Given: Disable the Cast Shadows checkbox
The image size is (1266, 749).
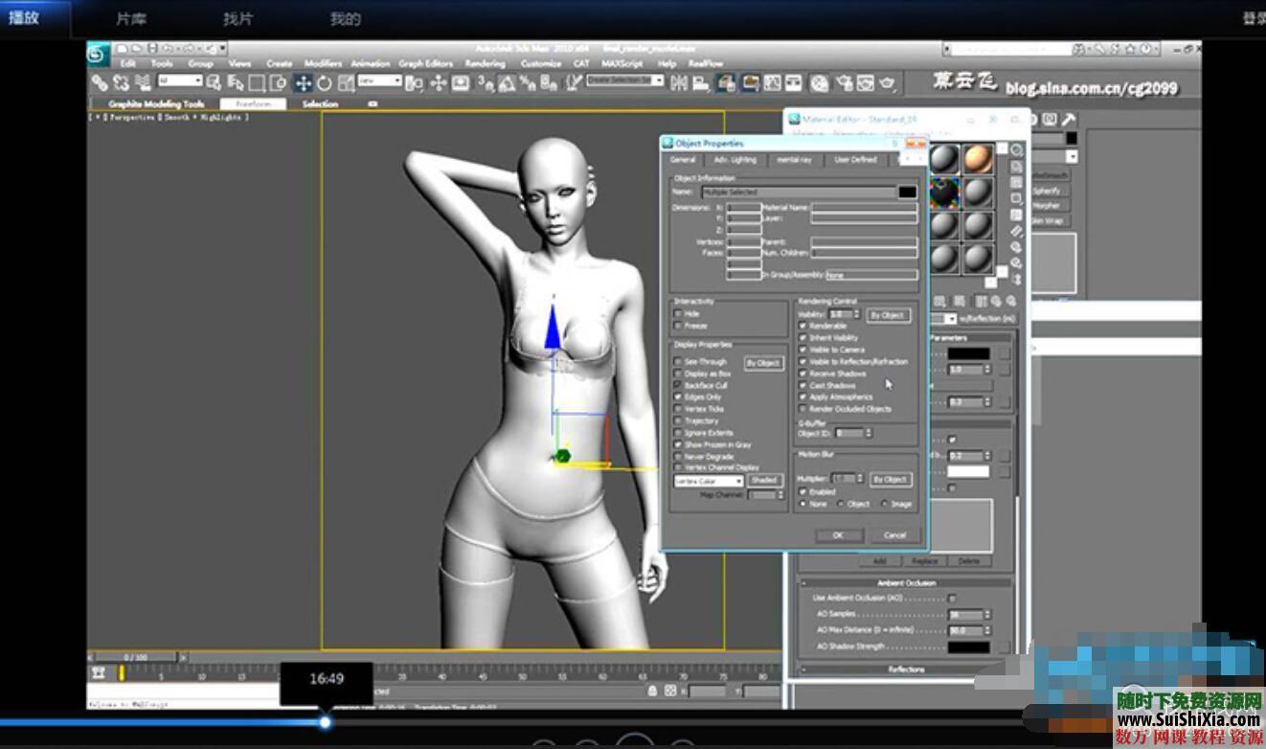Looking at the screenshot, I should [803, 385].
